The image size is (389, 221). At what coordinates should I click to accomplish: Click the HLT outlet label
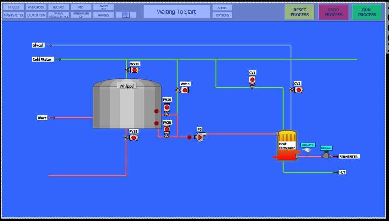click(342, 172)
